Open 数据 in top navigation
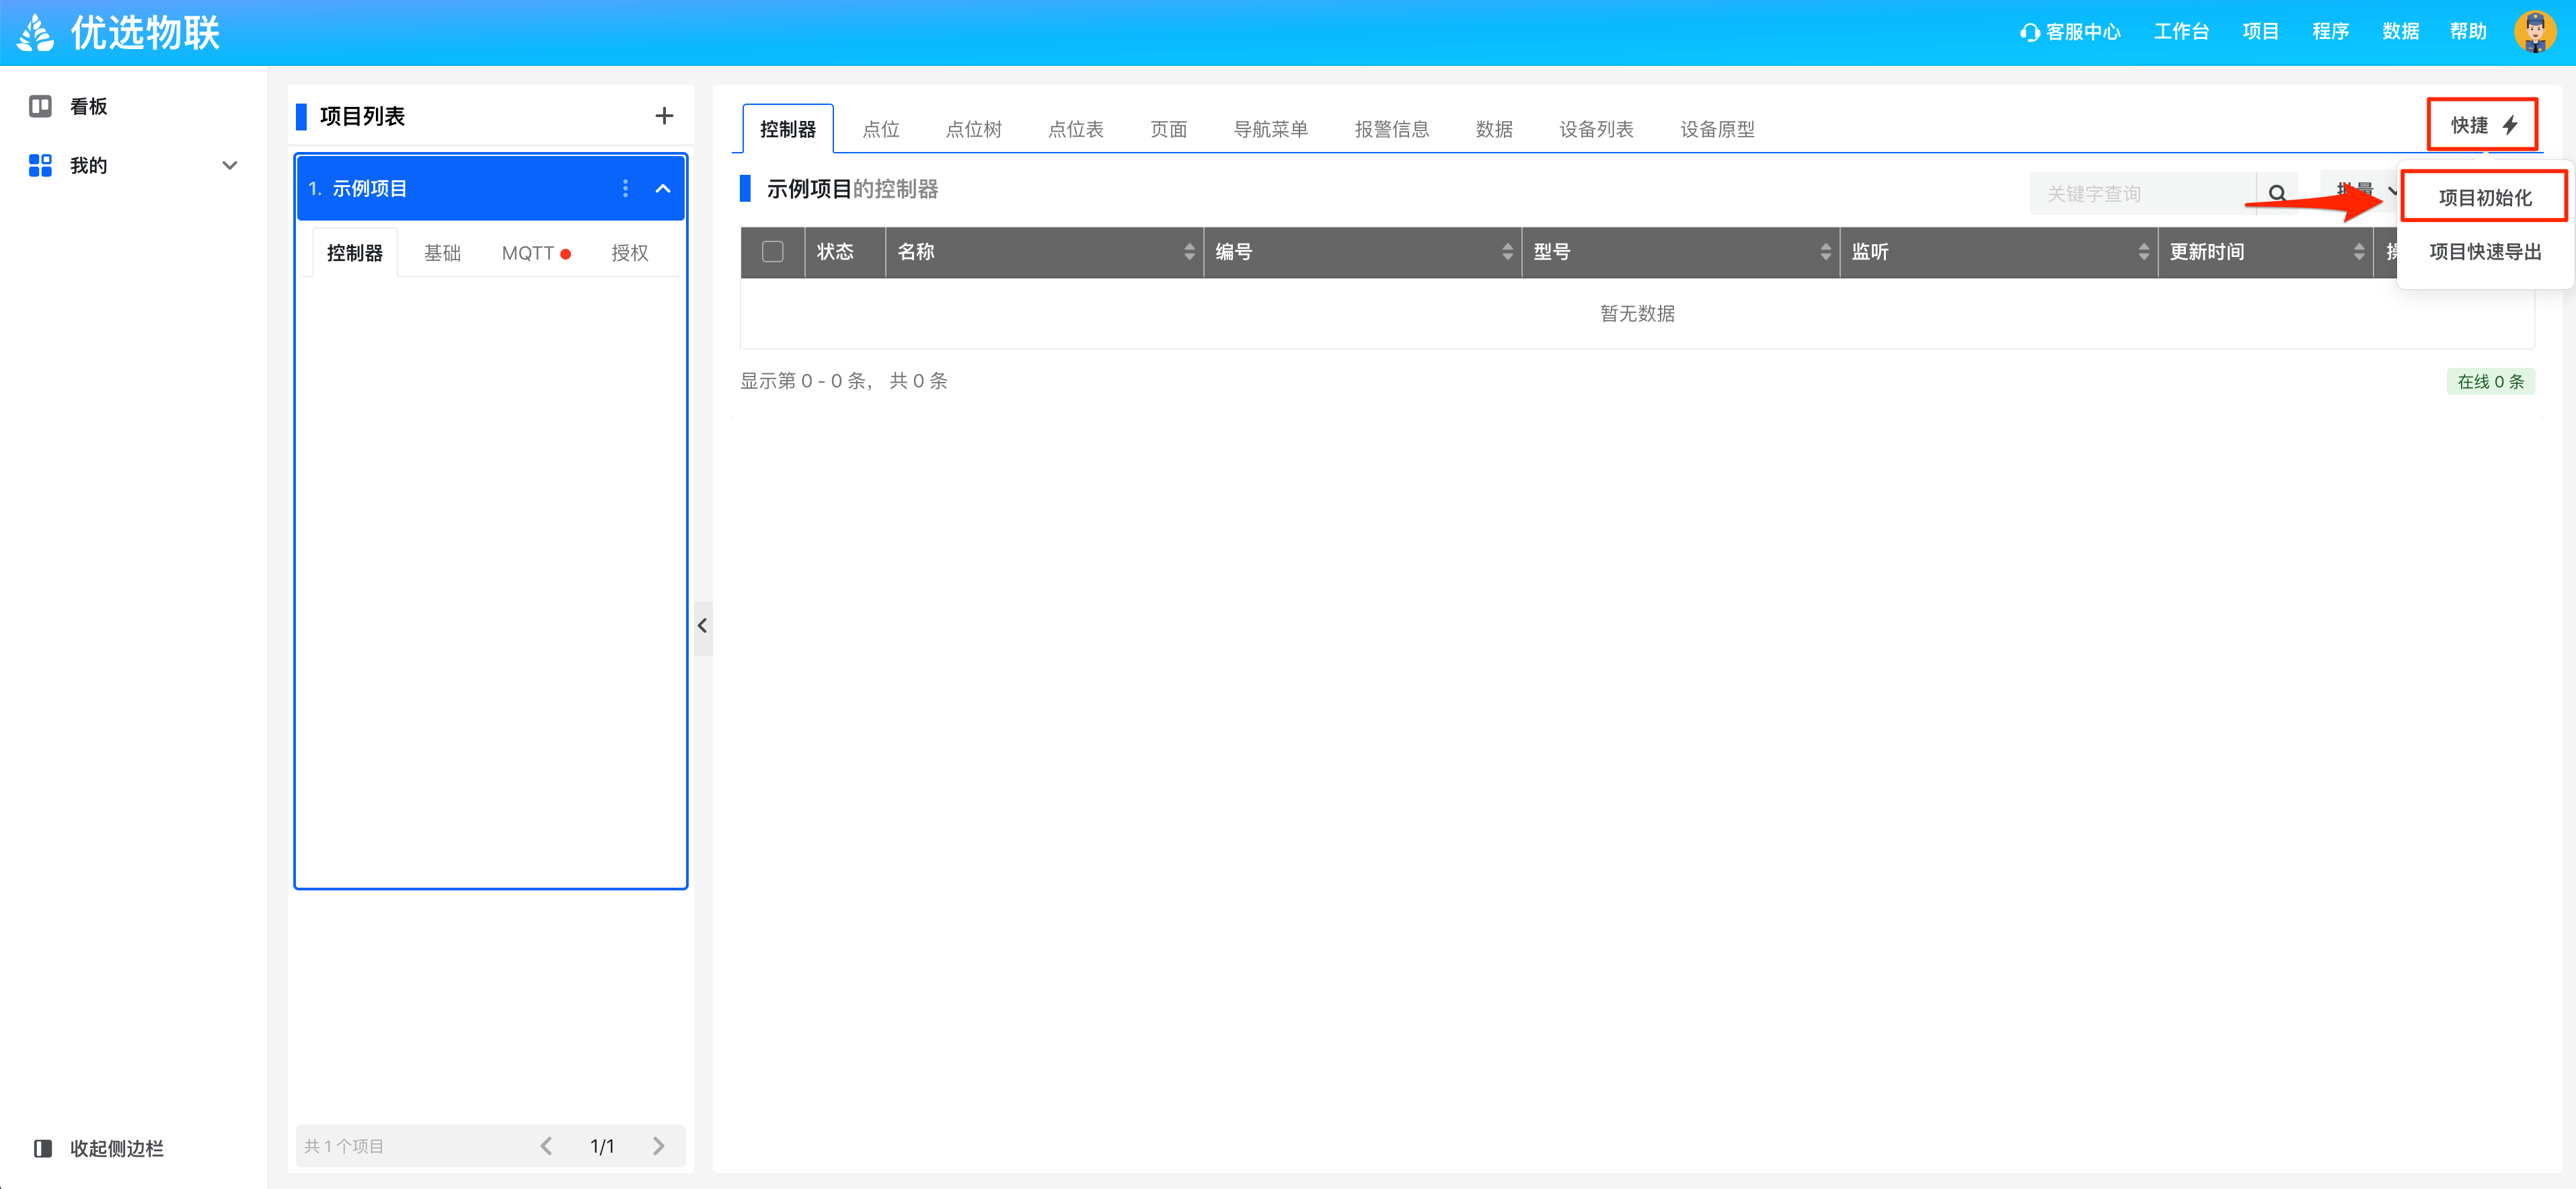2576x1189 pixels. click(x=2400, y=32)
